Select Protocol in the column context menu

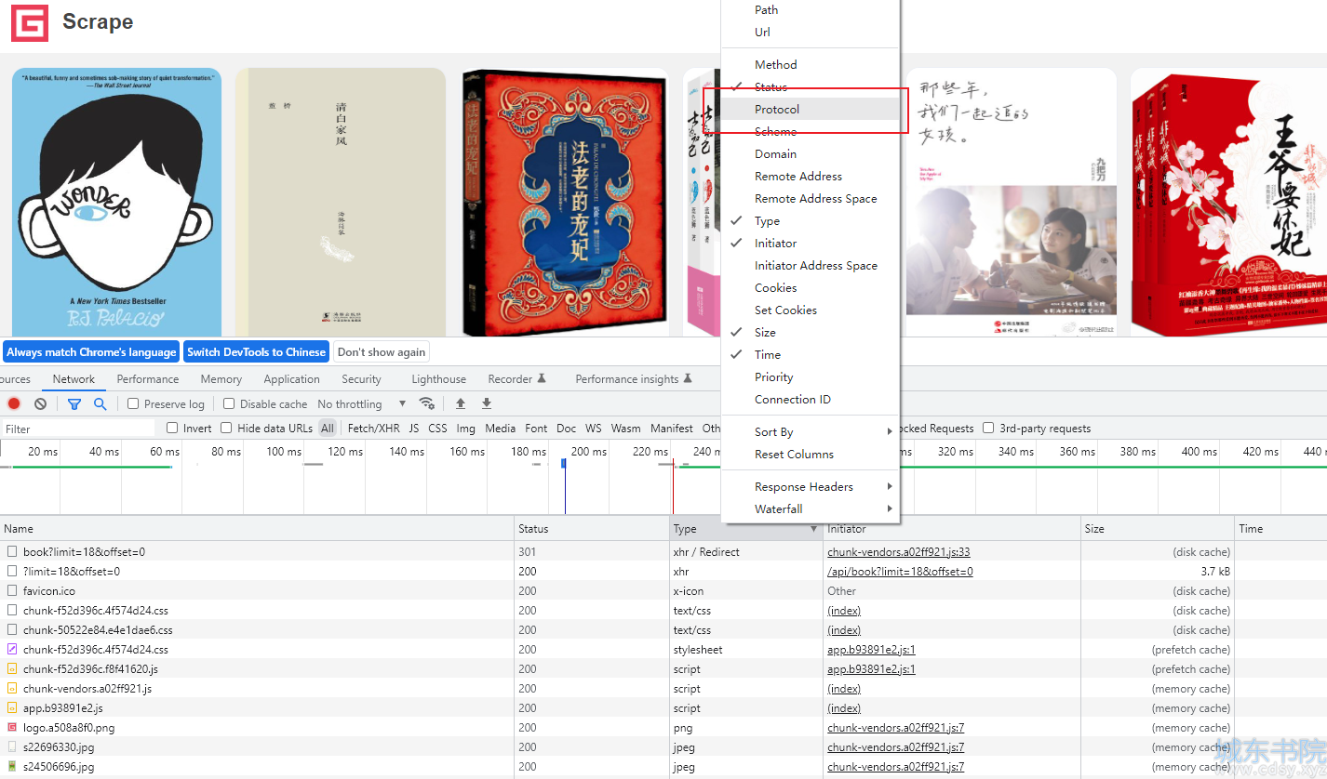811,109
